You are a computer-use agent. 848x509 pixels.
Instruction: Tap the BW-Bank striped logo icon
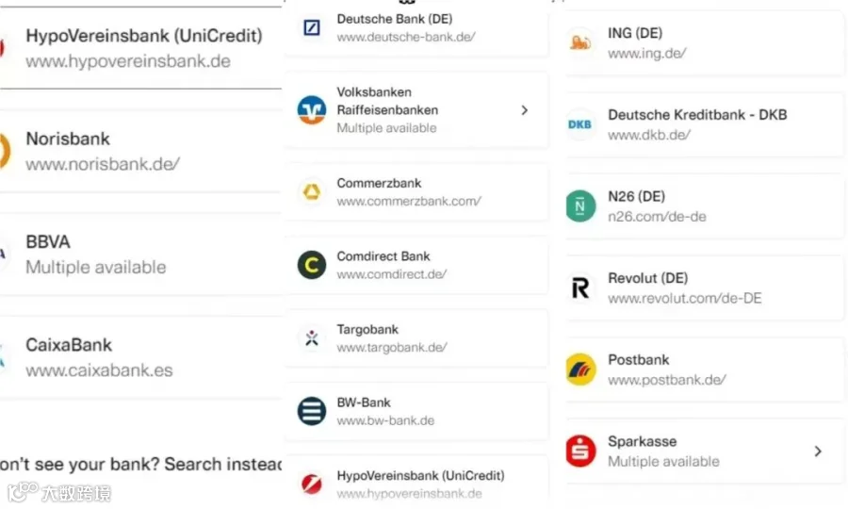coord(312,411)
